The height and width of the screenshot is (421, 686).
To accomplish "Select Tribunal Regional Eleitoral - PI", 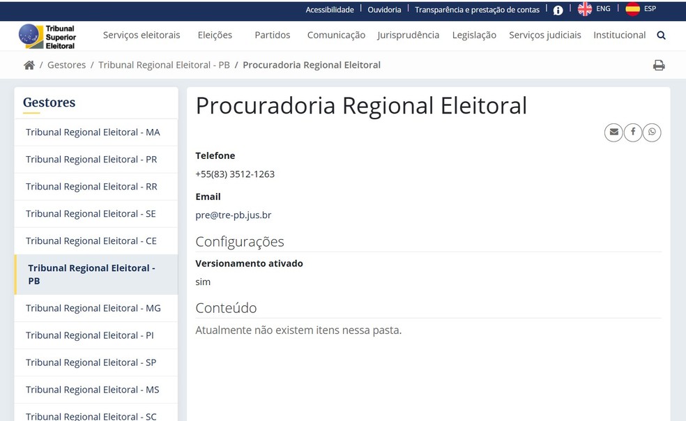I will [x=96, y=335].
